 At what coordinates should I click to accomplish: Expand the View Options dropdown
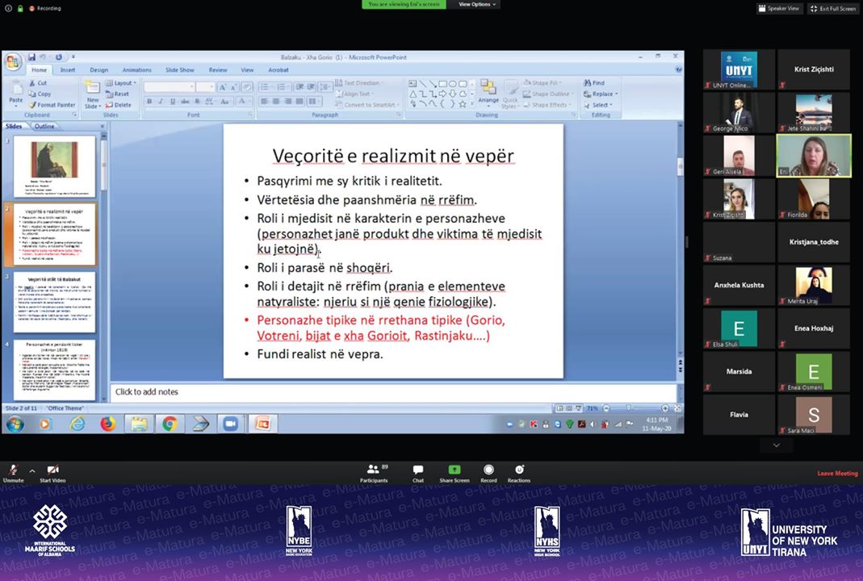pos(478,4)
